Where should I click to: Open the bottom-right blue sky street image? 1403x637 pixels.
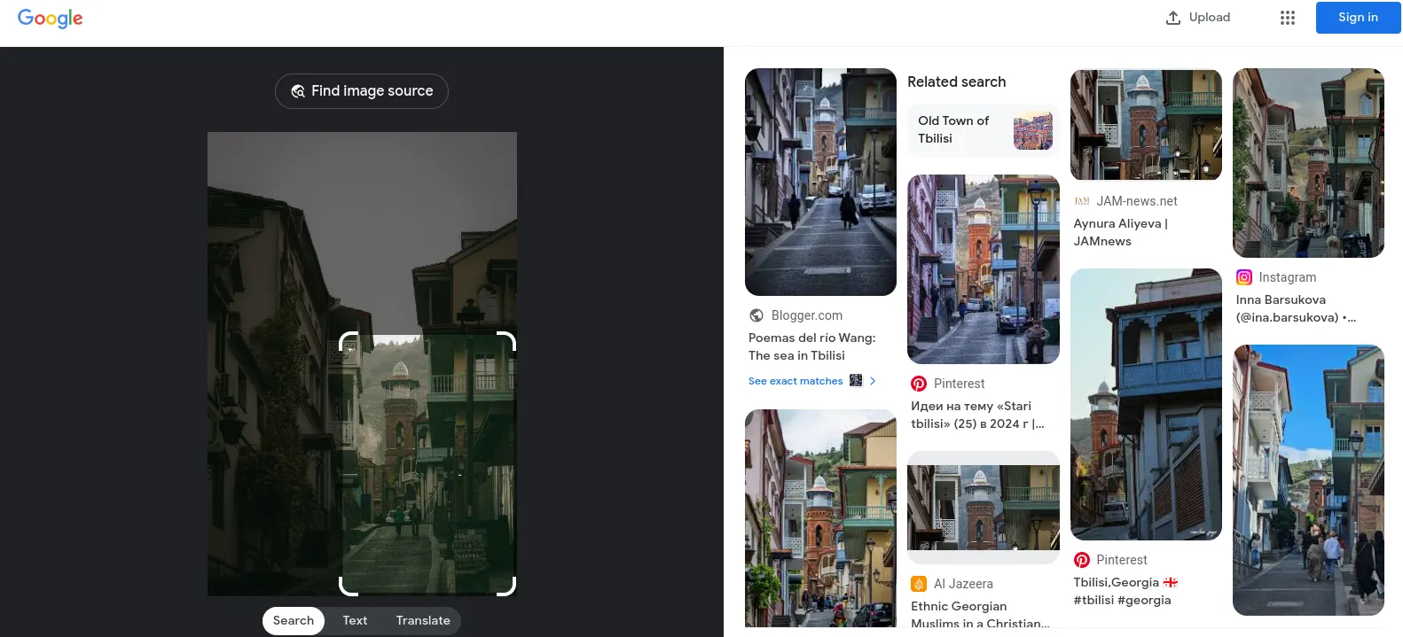pos(1308,480)
